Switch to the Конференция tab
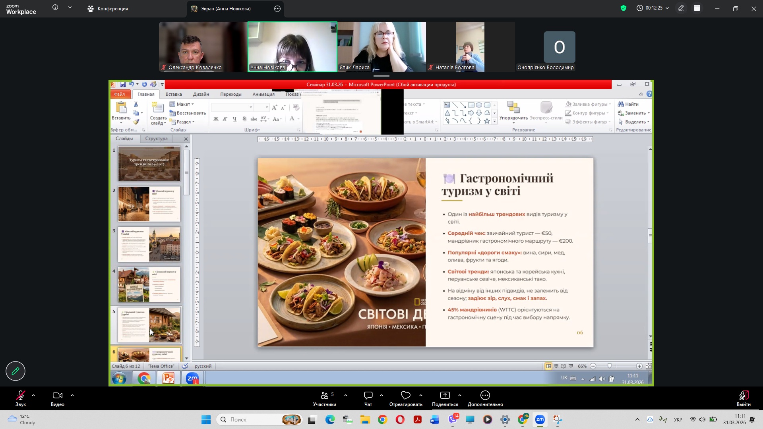This screenshot has width=763, height=429. tap(108, 9)
